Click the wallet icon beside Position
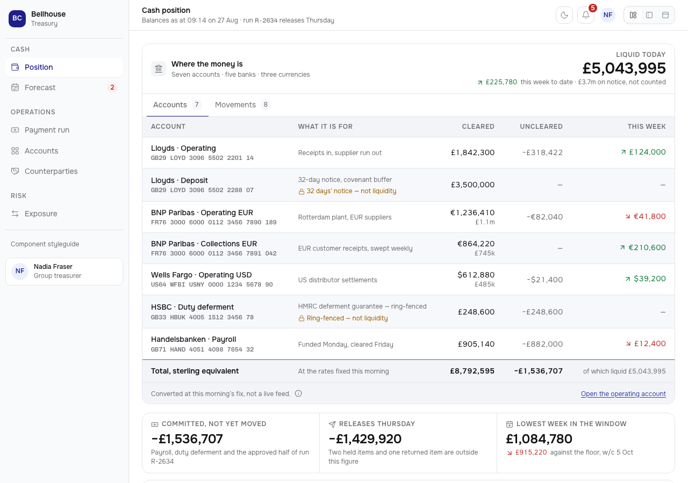 click(x=15, y=67)
